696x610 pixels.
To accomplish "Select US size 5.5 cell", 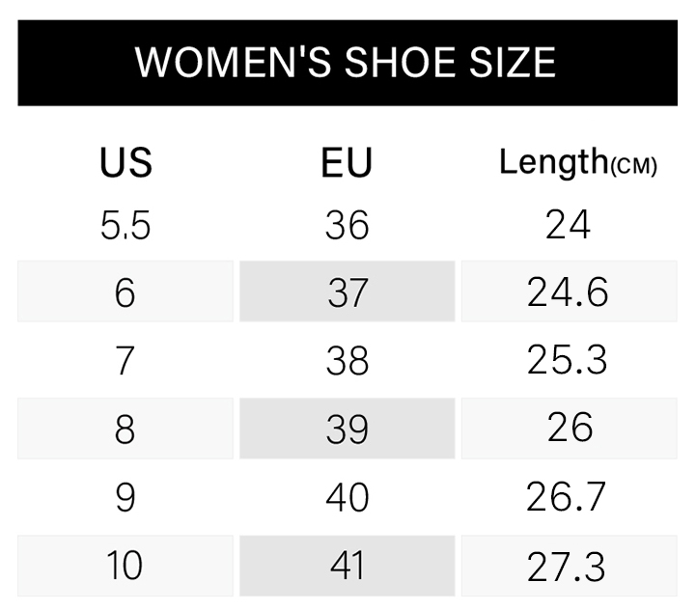I will 125,226.
